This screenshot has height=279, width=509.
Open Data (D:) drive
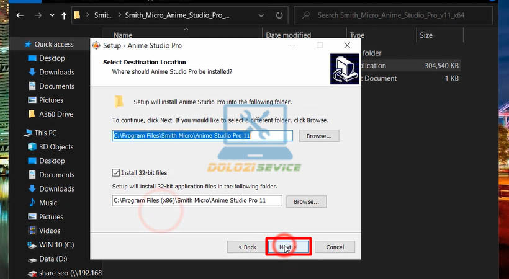53,259
